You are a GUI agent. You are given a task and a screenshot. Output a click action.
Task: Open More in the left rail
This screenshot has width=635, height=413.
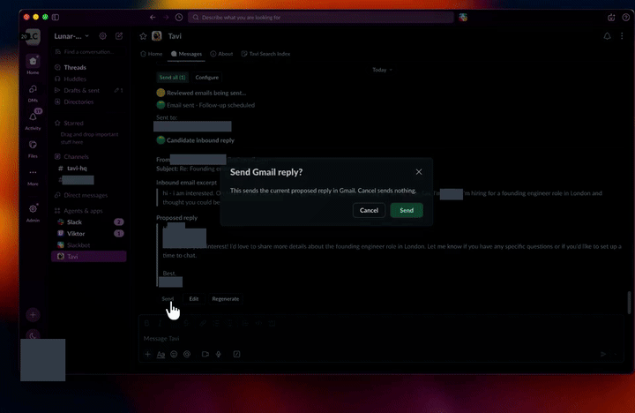33,176
